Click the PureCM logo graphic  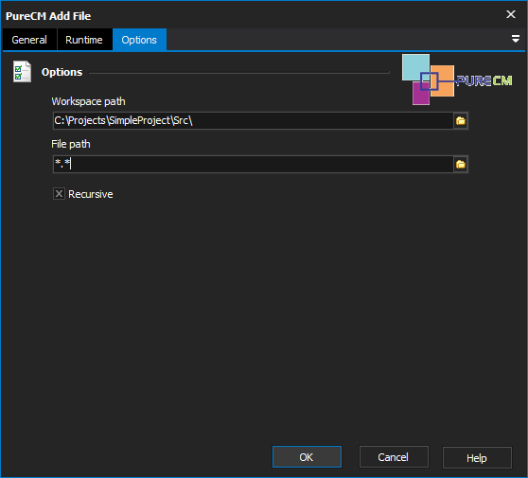(x=457, y=80)
